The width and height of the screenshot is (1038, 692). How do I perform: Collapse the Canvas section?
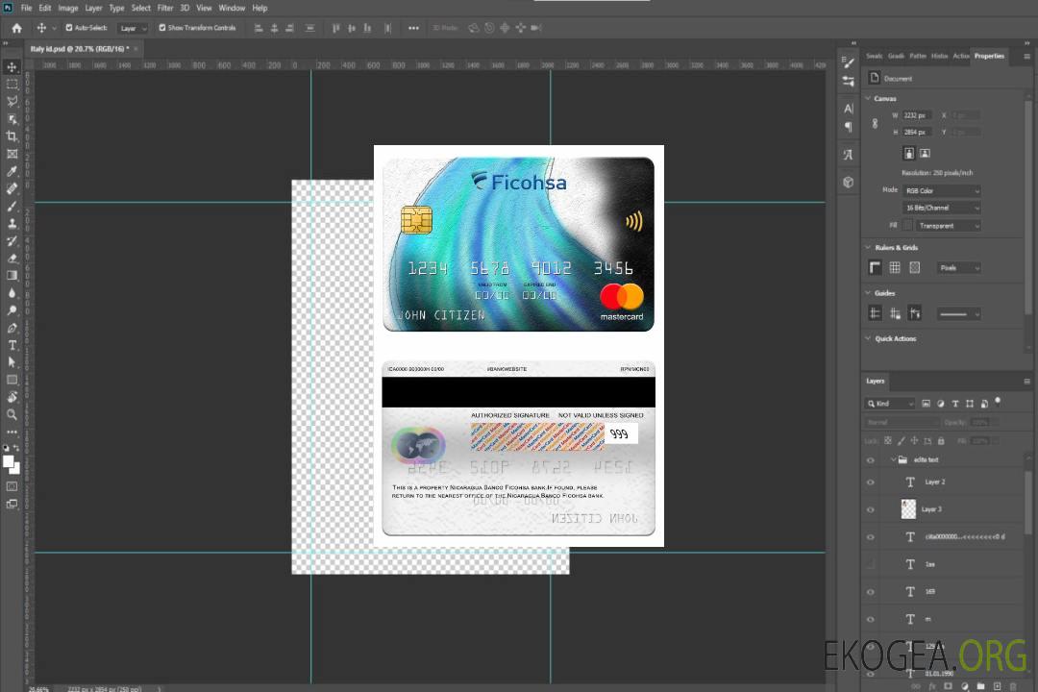(869, 99)
